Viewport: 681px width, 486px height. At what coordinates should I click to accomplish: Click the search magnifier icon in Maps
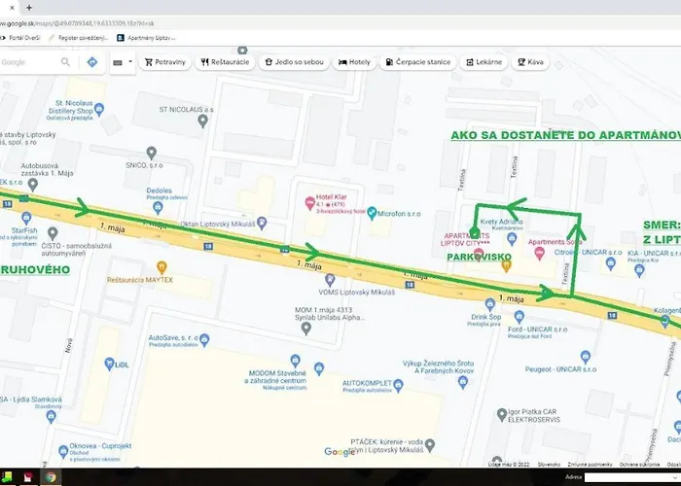(x=66, y=62)
